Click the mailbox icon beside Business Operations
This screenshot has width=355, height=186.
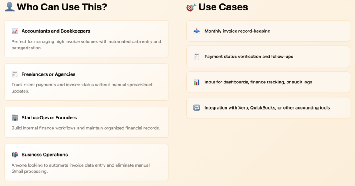pos(15,155)
